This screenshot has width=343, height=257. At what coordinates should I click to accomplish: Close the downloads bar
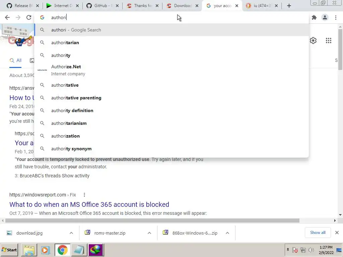[337, 233]
